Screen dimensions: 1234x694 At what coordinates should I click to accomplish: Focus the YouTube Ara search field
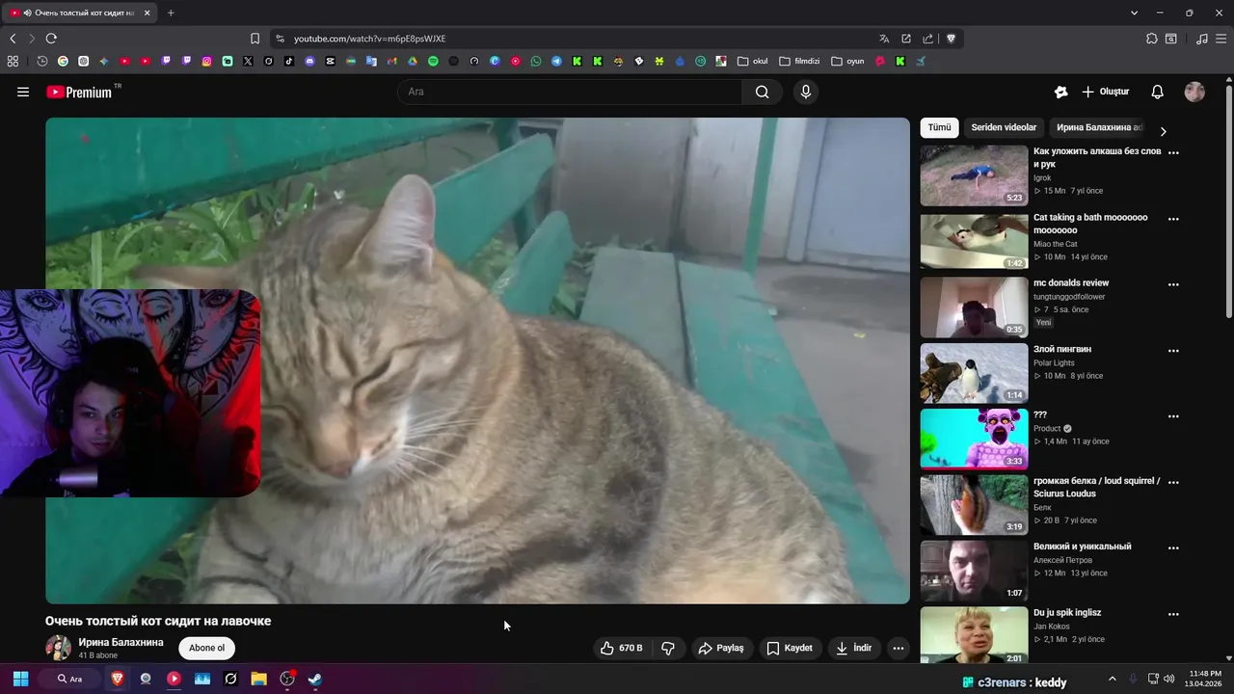pos(571,92)
